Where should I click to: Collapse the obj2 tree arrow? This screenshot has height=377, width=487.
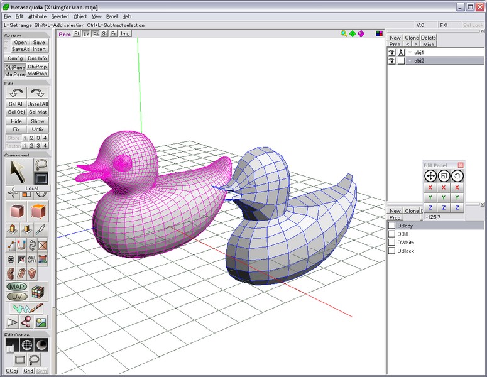409,61
